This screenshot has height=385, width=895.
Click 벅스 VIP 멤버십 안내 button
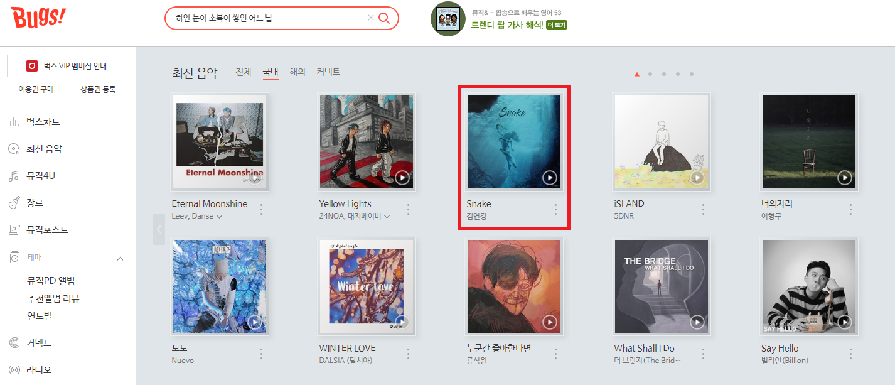tap(67, 66)
